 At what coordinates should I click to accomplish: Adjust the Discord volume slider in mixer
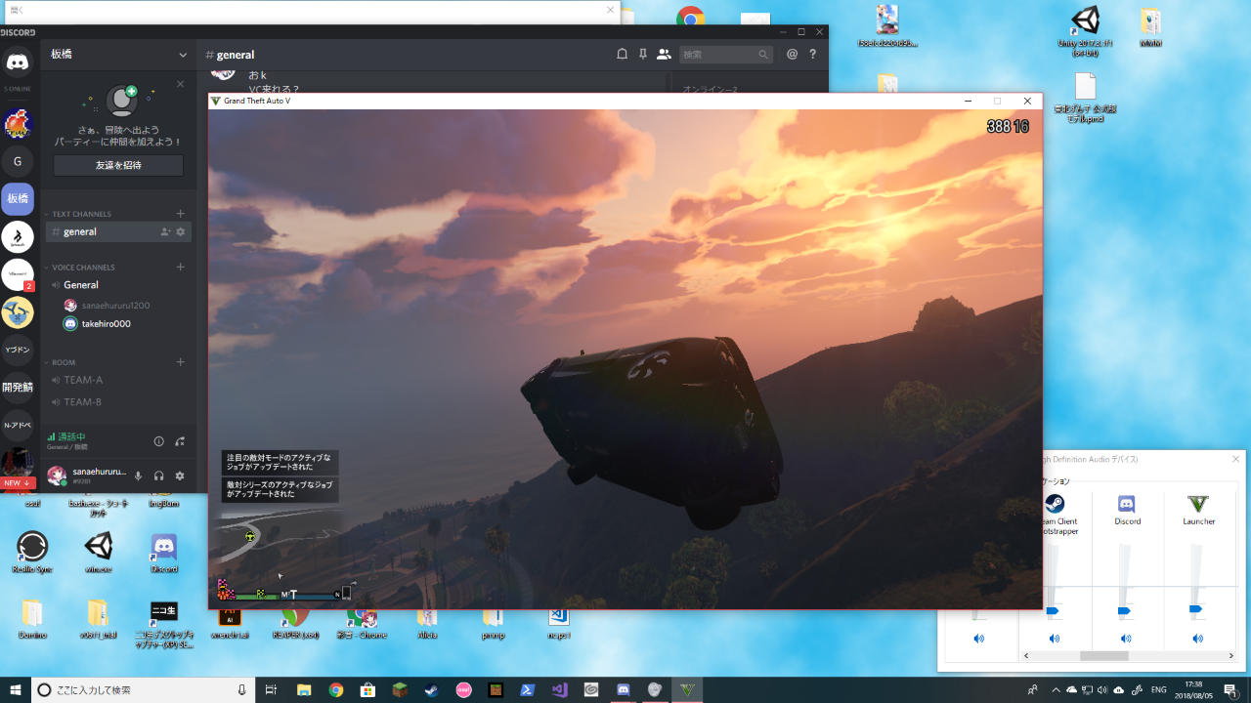1124,611
